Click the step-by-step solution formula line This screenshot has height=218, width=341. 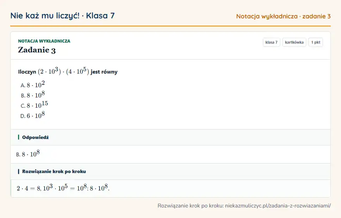coord(63,187)
